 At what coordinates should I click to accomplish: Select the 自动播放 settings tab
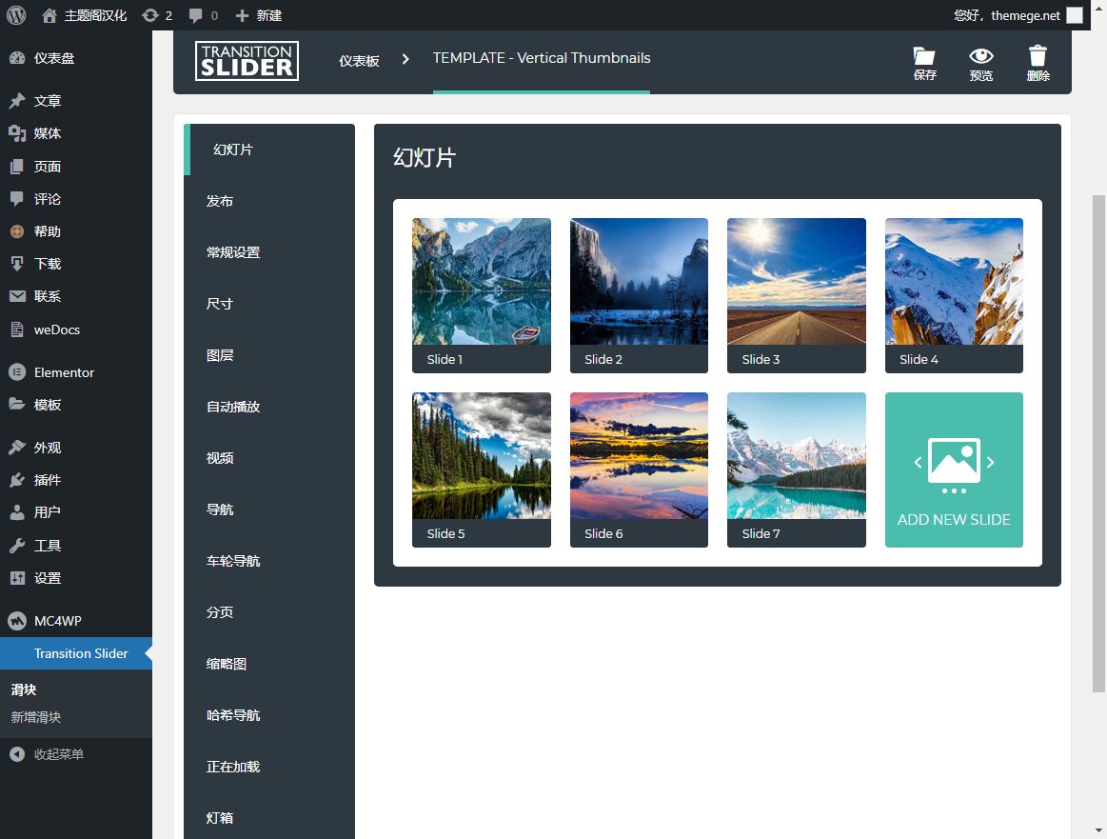(269, 407)
